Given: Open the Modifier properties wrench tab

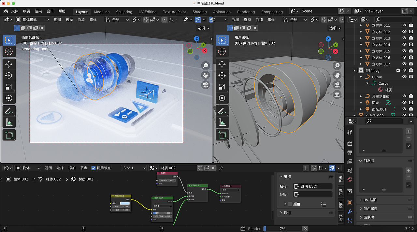Looking at the screenshot, I should (x=350, y=211).
